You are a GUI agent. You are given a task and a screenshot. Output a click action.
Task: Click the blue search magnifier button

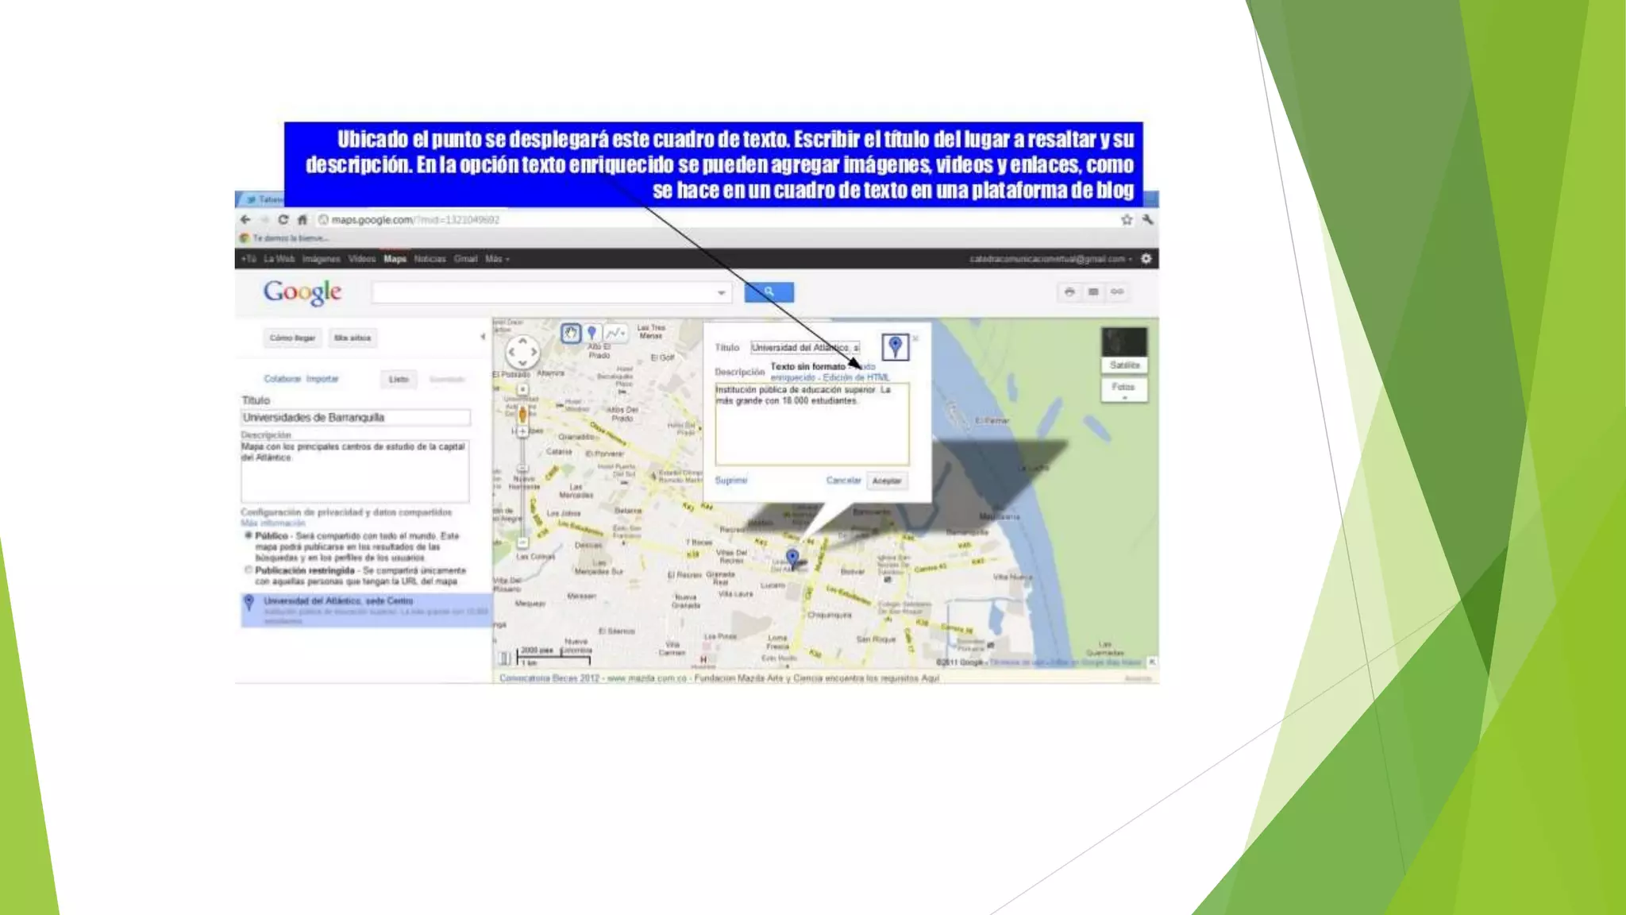(769, 292)
